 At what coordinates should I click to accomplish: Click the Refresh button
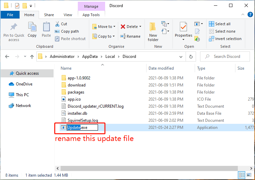(191, 57)
